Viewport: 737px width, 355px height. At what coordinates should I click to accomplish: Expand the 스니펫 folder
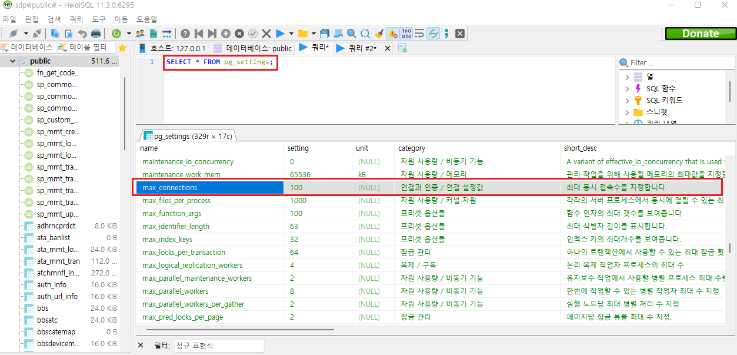(x=628, y=112)
